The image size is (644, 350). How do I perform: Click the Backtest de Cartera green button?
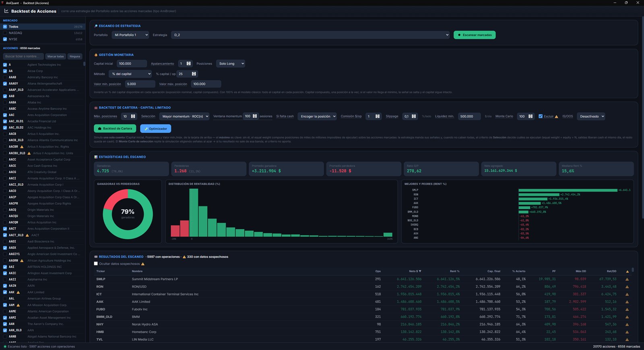pyautogui.click(x=115, y=128)
